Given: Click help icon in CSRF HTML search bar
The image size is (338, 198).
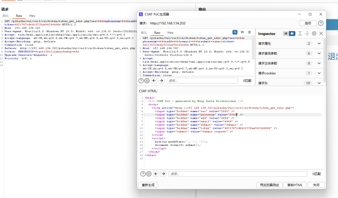Looking at the screenshot, I should pos(143,174).
